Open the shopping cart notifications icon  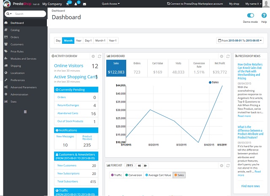point(67,3)
